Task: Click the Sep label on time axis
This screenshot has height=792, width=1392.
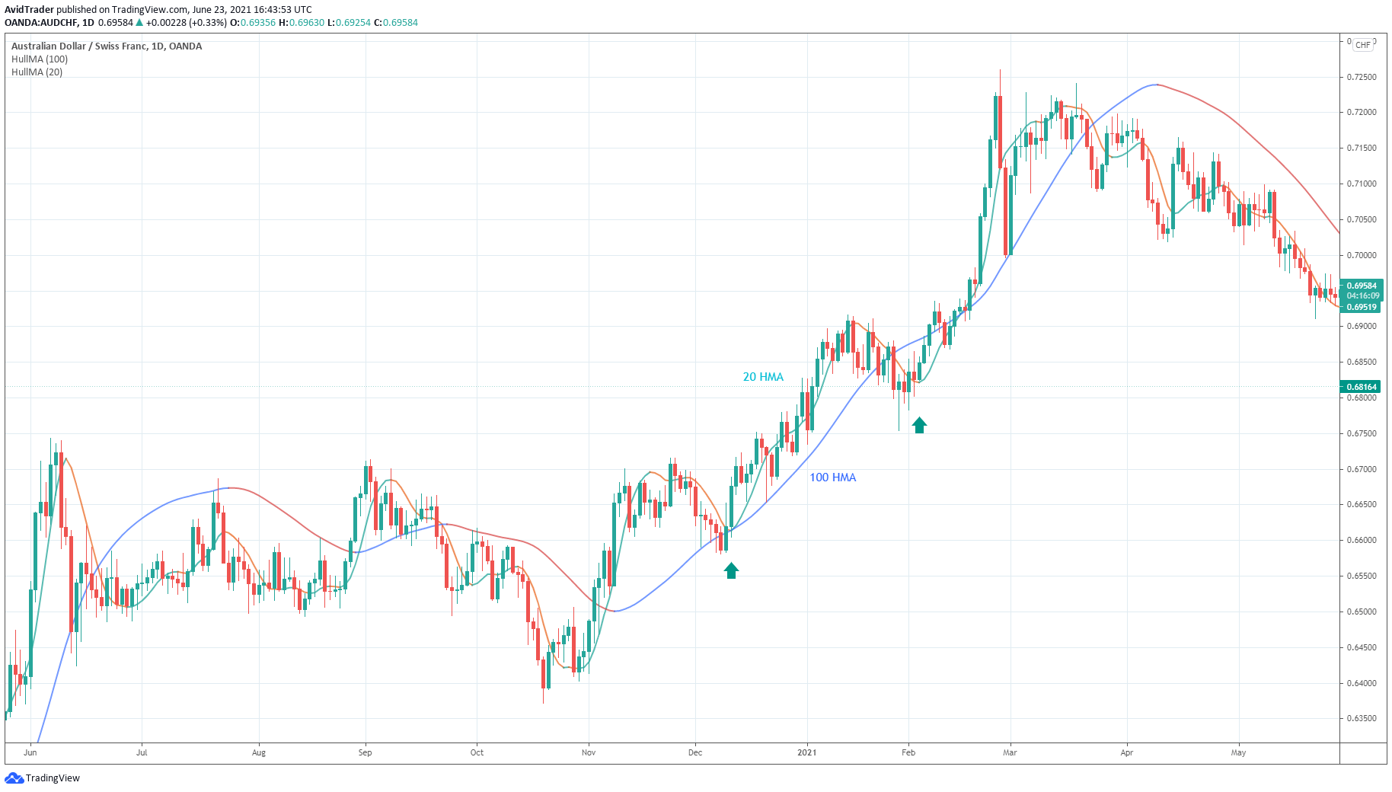Action: 366,752
